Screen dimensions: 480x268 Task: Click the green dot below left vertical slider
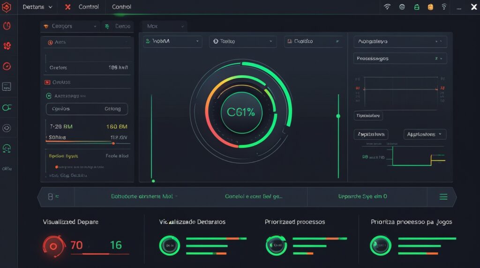[153, 181]
